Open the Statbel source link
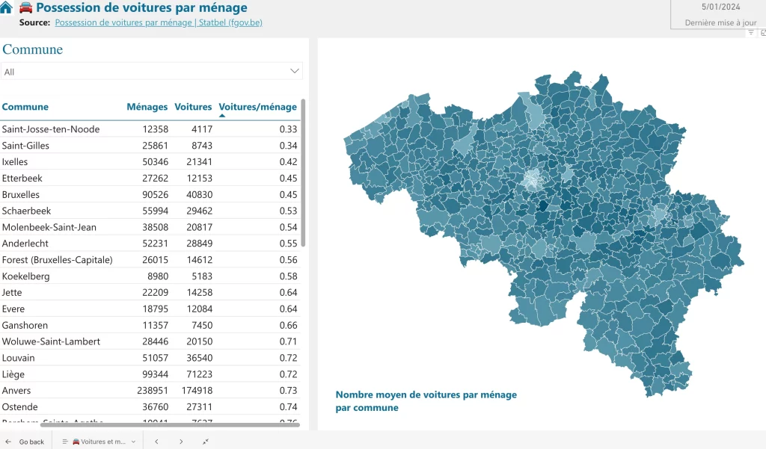This screenshot has width=766, height=449. pos(158,22)
